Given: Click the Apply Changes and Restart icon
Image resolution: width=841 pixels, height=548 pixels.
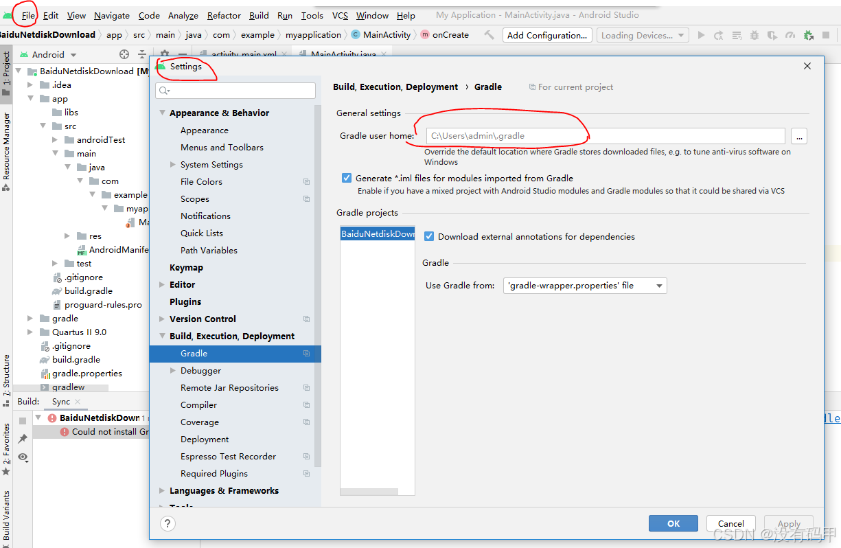Looking at the screenshot, I should (x=719, y=35).
